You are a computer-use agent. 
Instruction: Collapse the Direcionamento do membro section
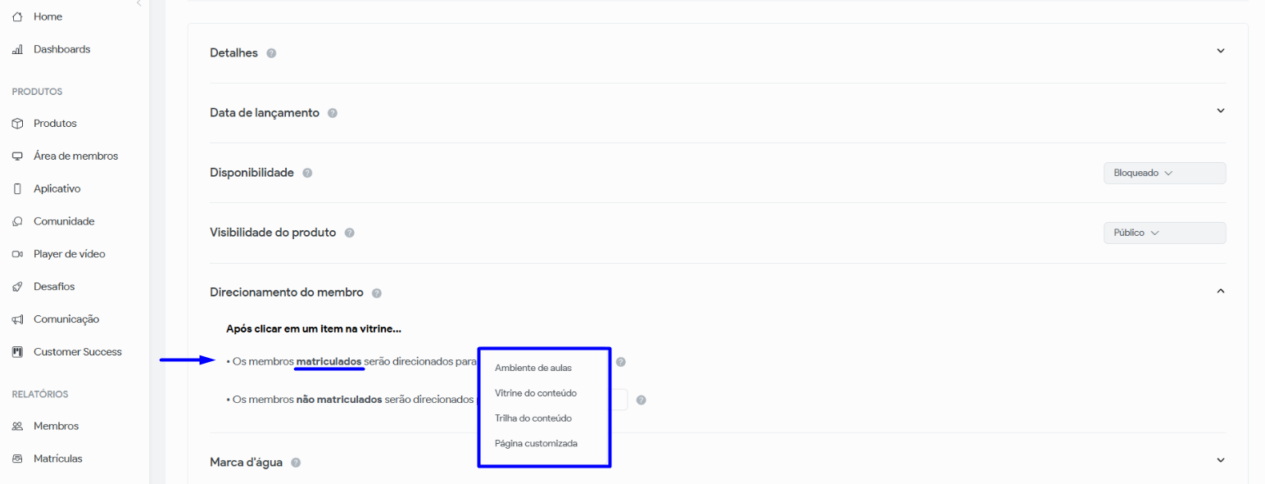click(x=1220, y=291)
